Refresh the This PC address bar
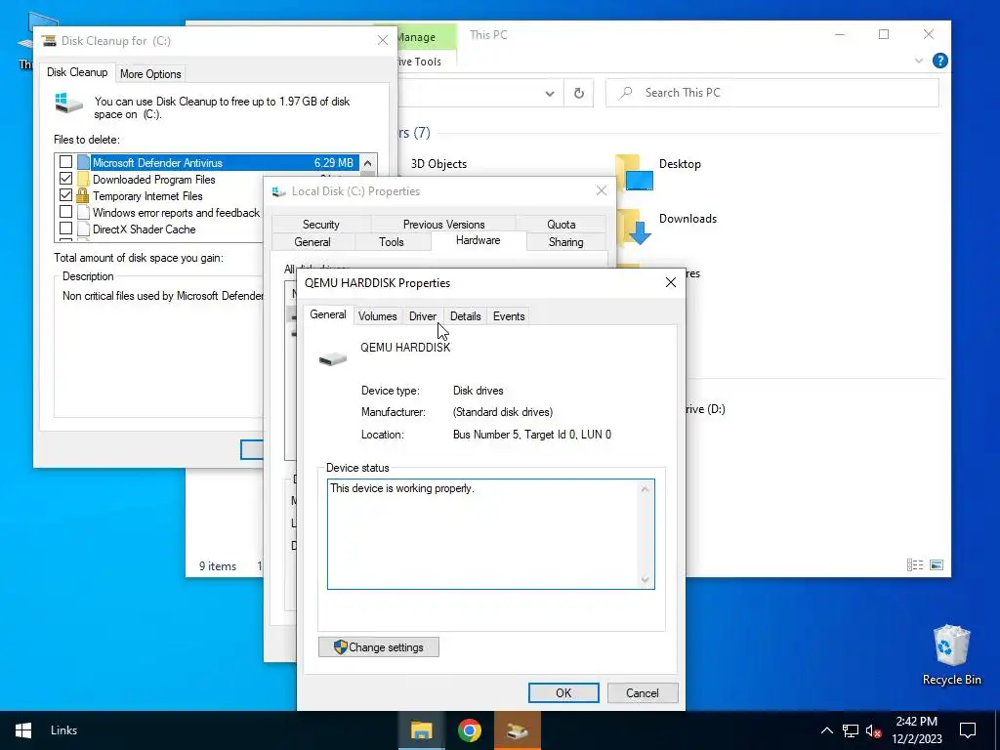The height and width of the screenshot is (750, 1000). tap(578, 93)
